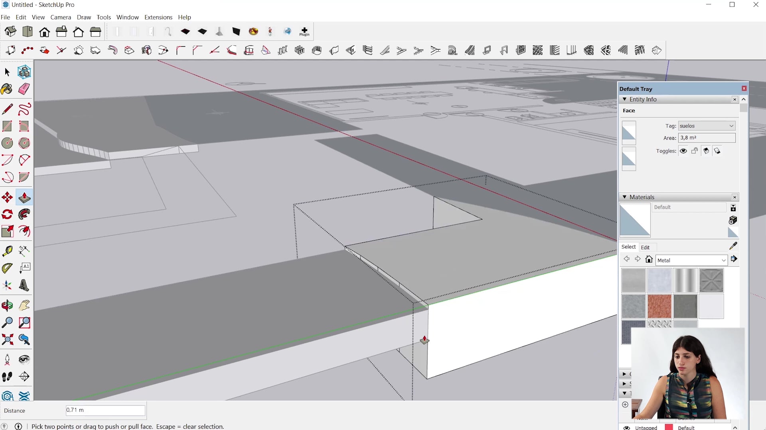Viewport: 766px width, 430px height.
Task: Pick the Eraser tool
Action: pos(24,89)
